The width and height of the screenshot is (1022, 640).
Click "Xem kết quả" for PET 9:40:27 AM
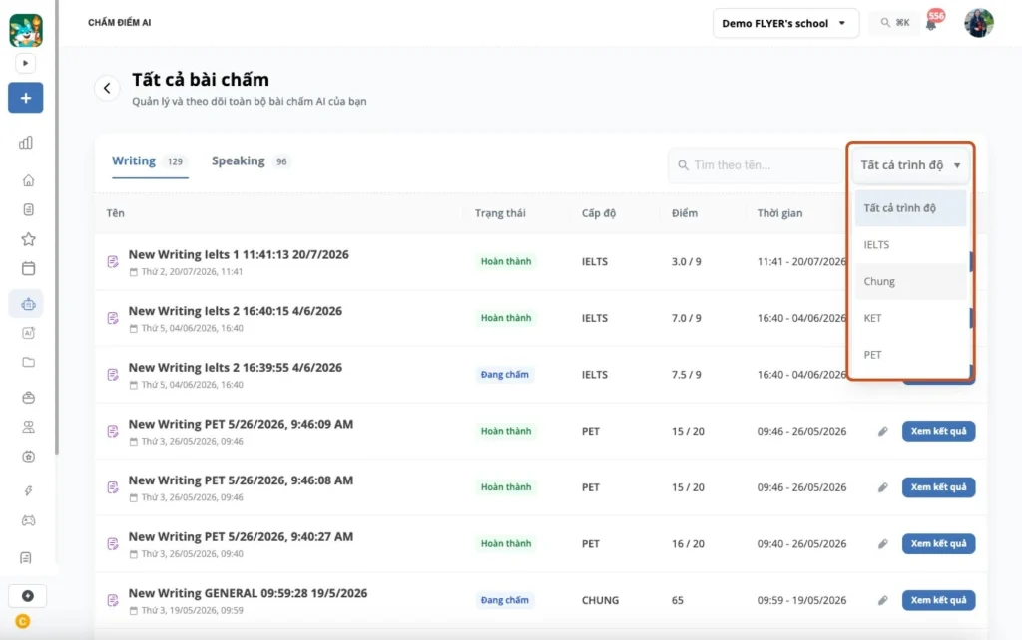[938, 543]
